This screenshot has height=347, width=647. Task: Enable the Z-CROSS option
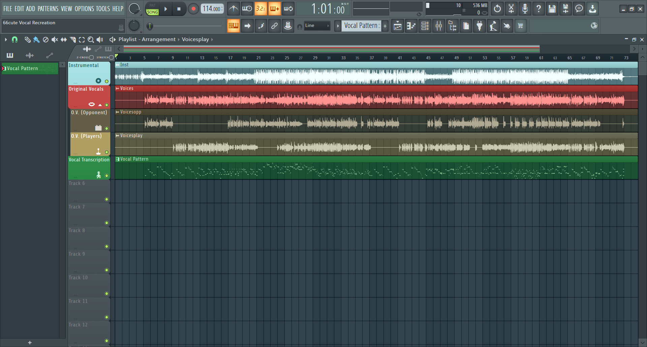point(92,57)
